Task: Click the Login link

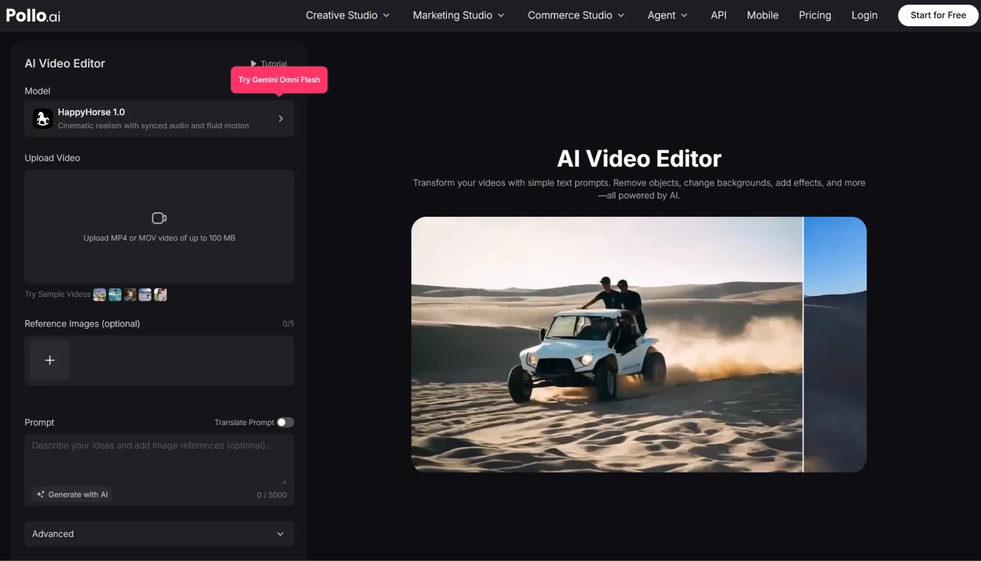Action: click(x=864, y=15)
